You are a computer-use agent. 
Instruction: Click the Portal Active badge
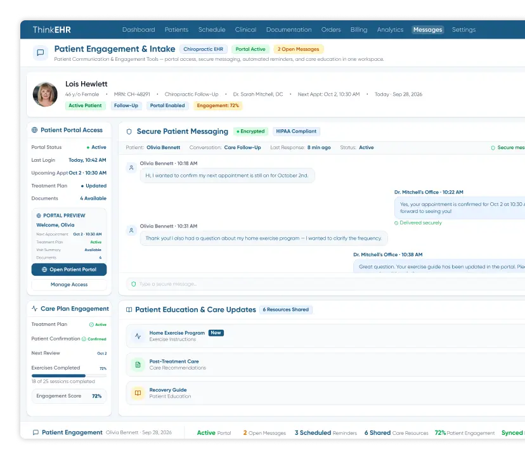[x=250, y=49]
